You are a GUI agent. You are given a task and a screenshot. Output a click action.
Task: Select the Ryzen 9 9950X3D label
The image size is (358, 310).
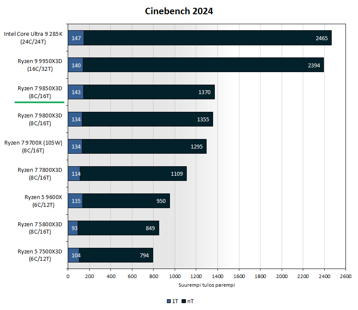tap(40, 65)
